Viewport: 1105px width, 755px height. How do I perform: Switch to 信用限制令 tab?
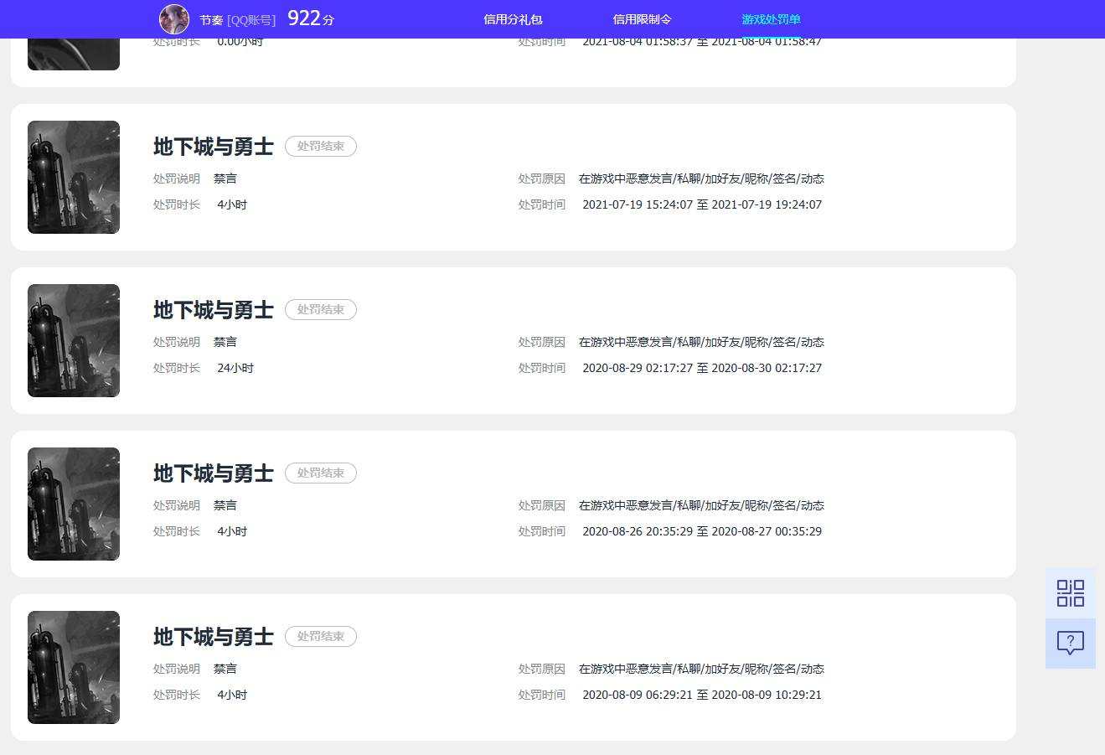pyautogui.click(x=643, y=19)
